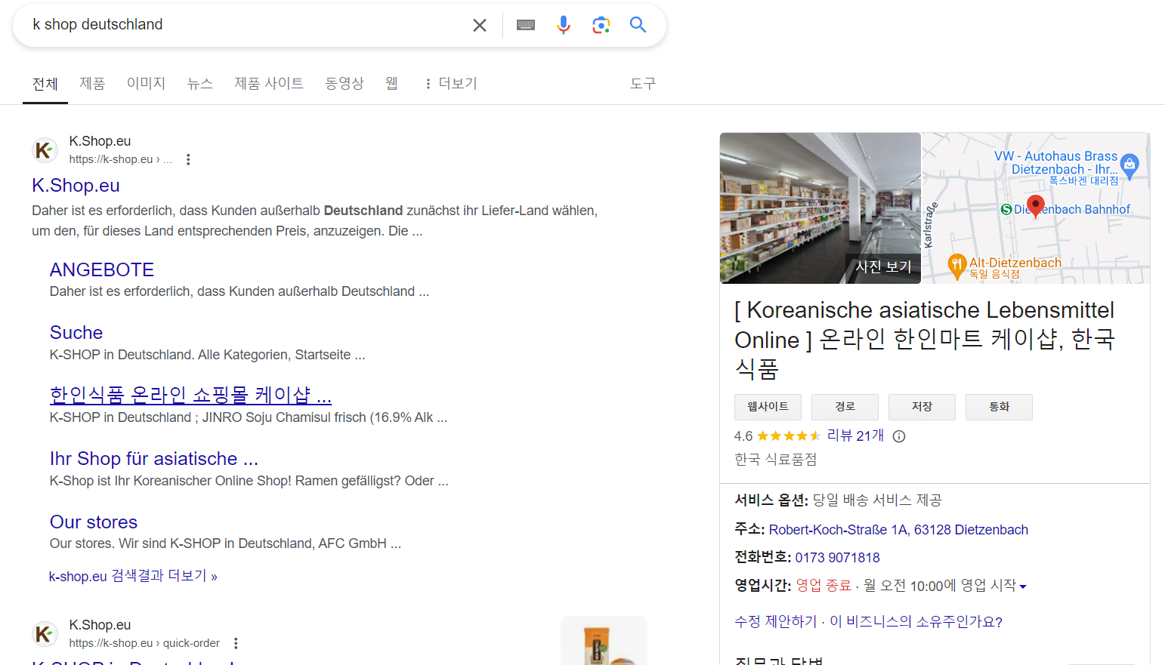Screen dimensions: 1165x665
Task: Click the favicon of the quick-order result
Action: (45, 634)
